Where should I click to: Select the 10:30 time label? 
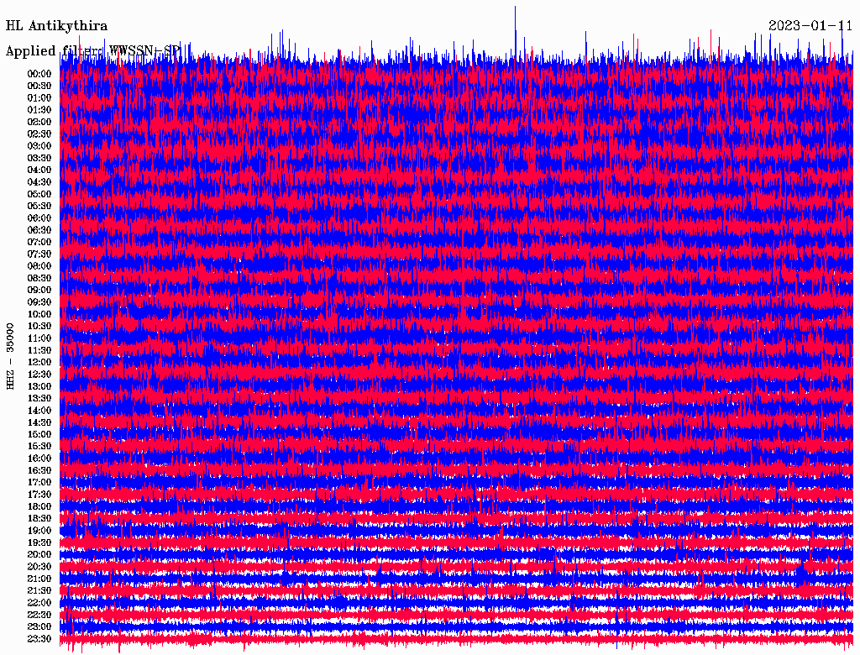[39, 327]
